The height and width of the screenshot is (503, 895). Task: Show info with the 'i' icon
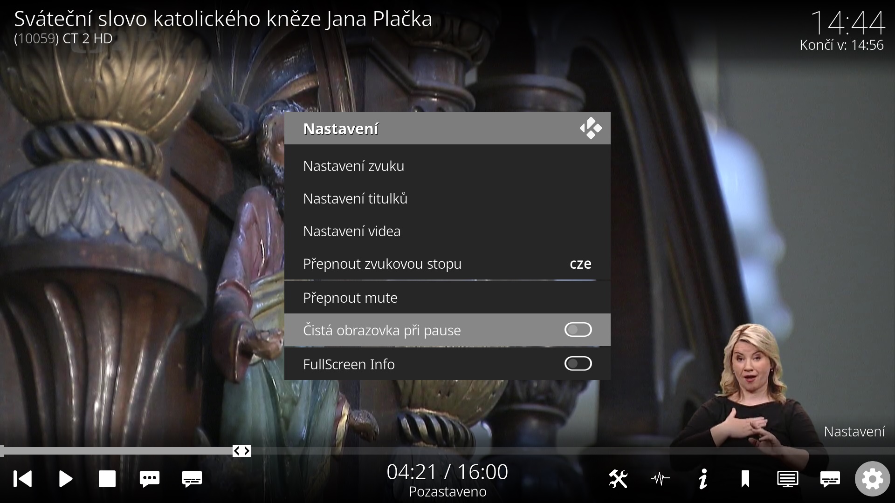point(703,479)
